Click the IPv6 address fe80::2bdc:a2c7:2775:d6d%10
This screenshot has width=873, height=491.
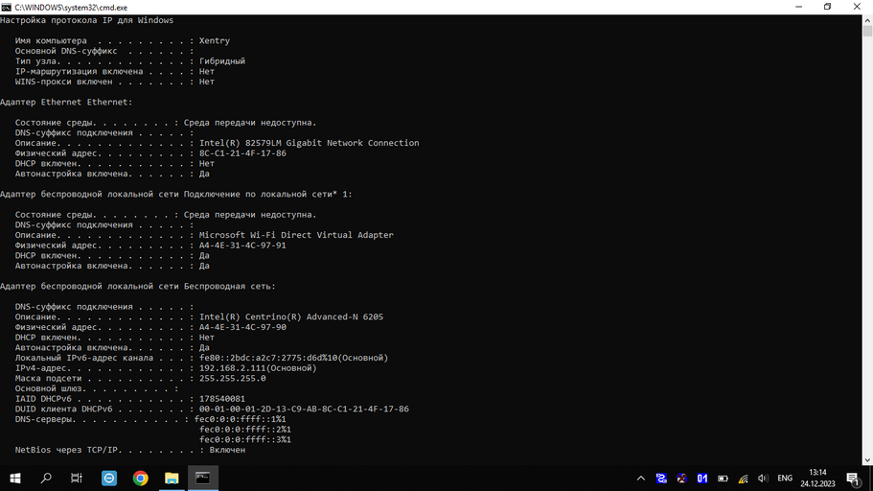[268, 358]
